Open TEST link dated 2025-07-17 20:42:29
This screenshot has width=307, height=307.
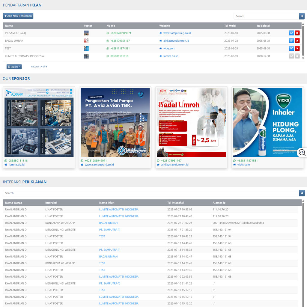pyautogui.click(x=102, y=236)
